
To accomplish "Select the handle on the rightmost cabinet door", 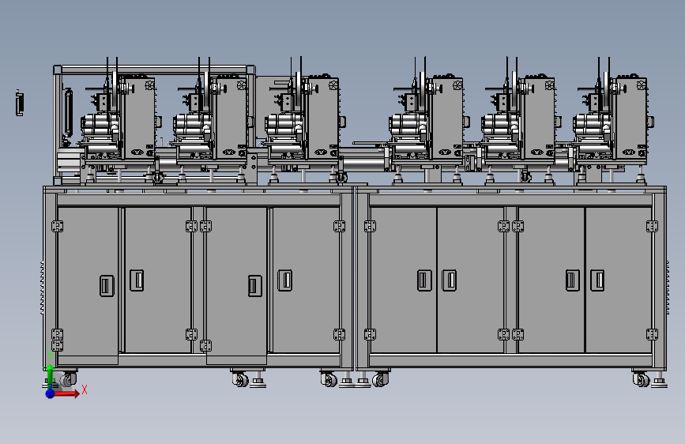I will pos(597,280).
